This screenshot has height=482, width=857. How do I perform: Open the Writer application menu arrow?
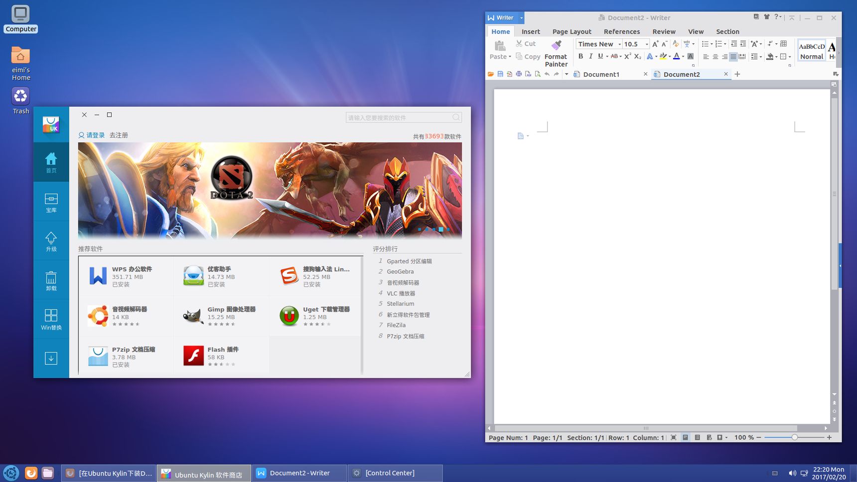[x=522, y=17]
